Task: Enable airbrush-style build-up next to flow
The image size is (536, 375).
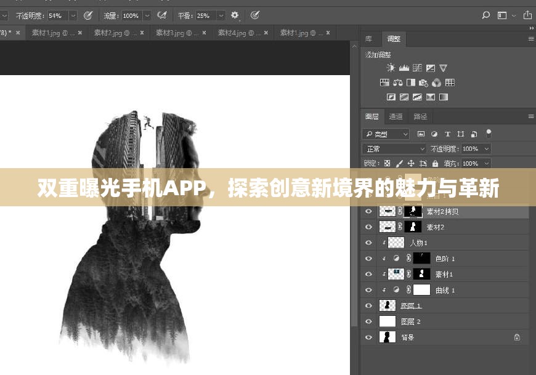Action: click(x=162, y=15)
